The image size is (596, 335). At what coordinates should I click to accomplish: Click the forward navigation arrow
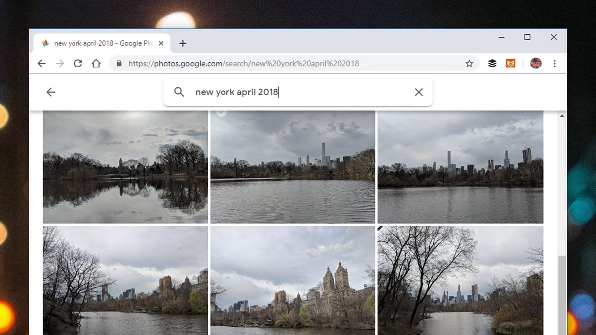[60, 63]
